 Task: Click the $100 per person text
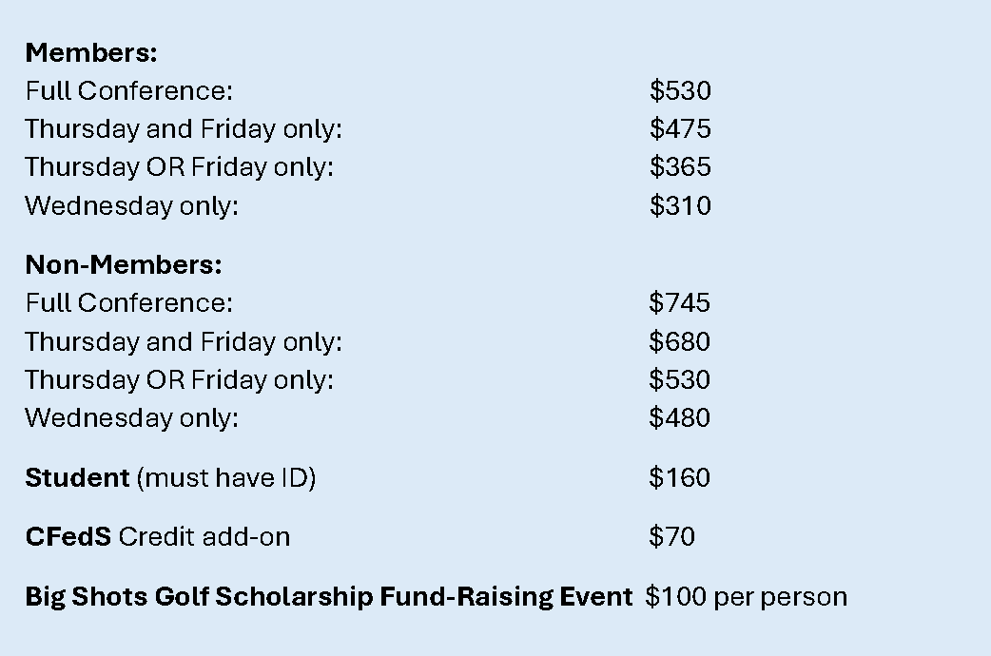(x=747, y=597)
